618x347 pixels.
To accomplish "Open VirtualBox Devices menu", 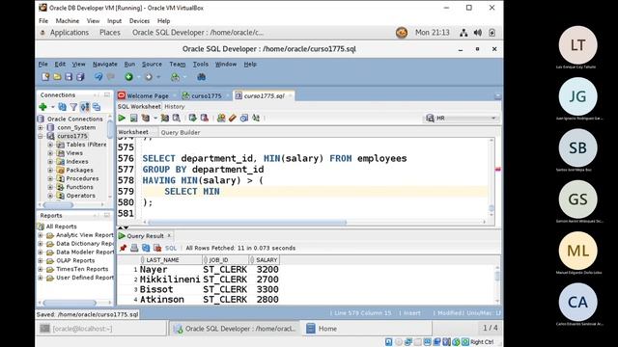I will (139, 21).
